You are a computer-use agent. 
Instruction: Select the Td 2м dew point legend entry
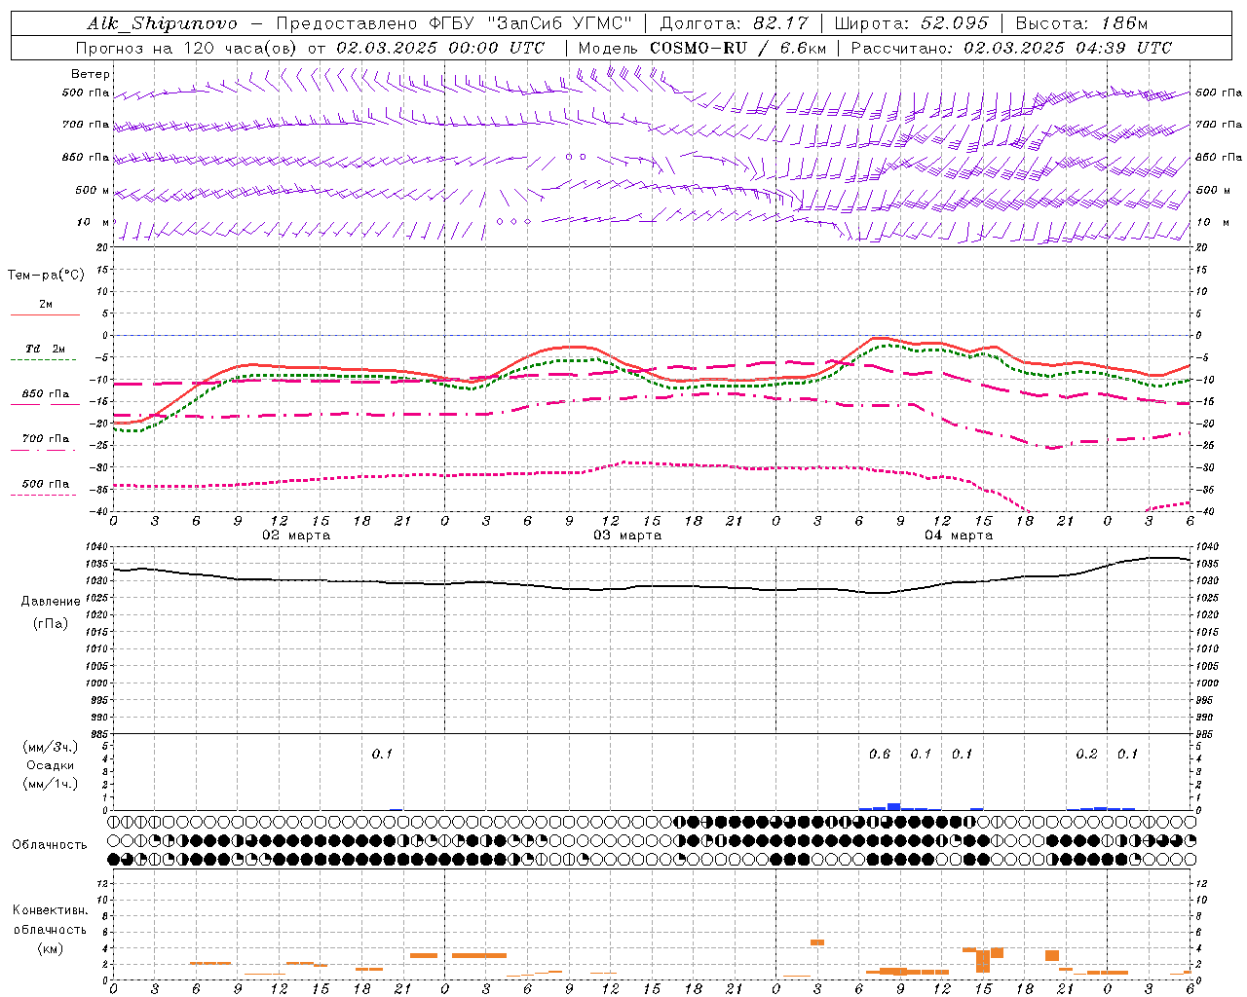(45, 349)
